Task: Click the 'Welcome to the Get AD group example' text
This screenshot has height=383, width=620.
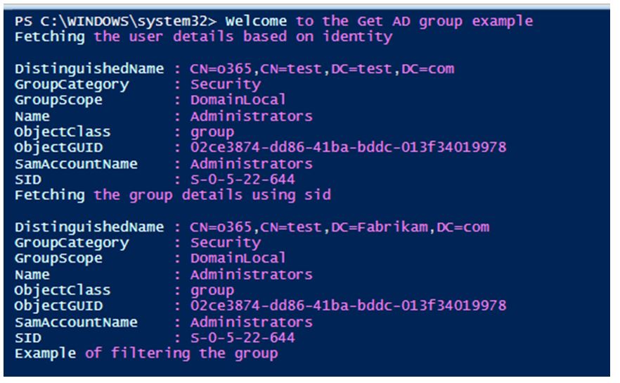Action: [379, 21]
